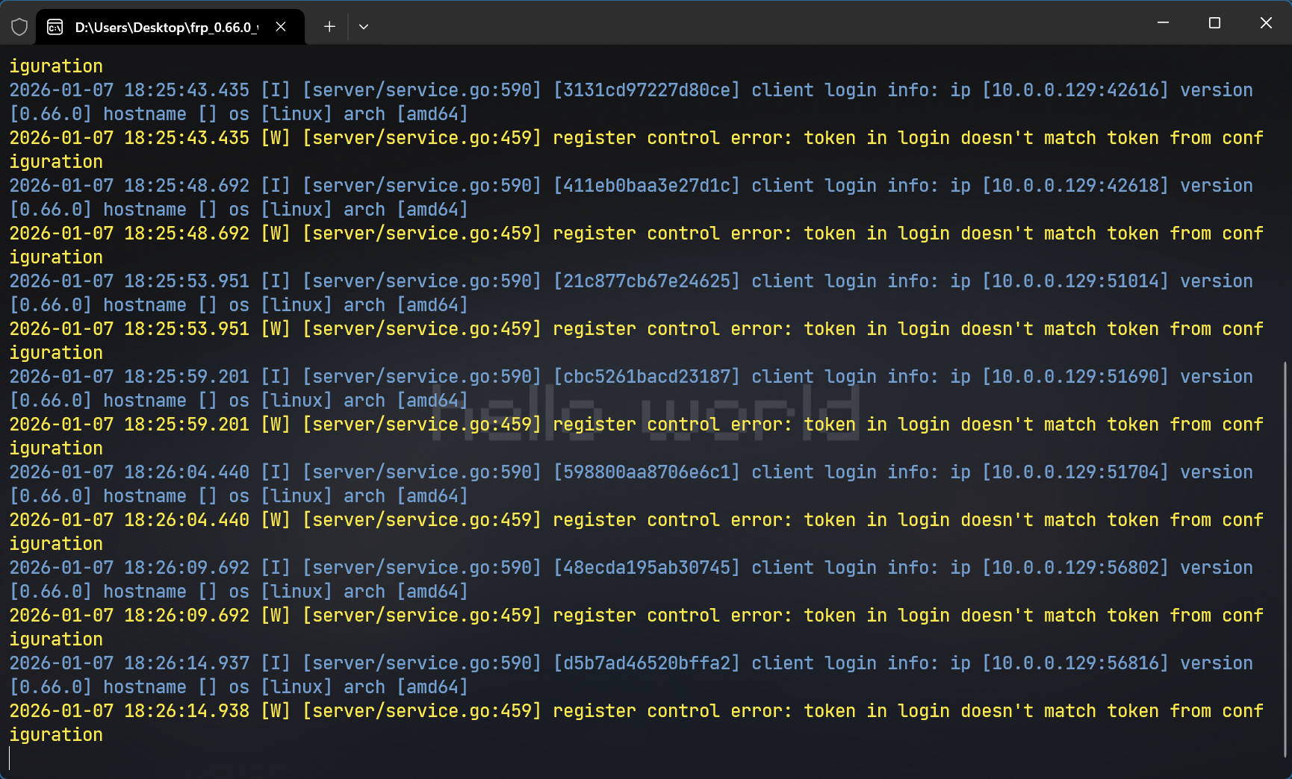Click the administrator shield icon
Image resolution: width=1292 pixels, height=779 pixels.
tap(19, 27)
